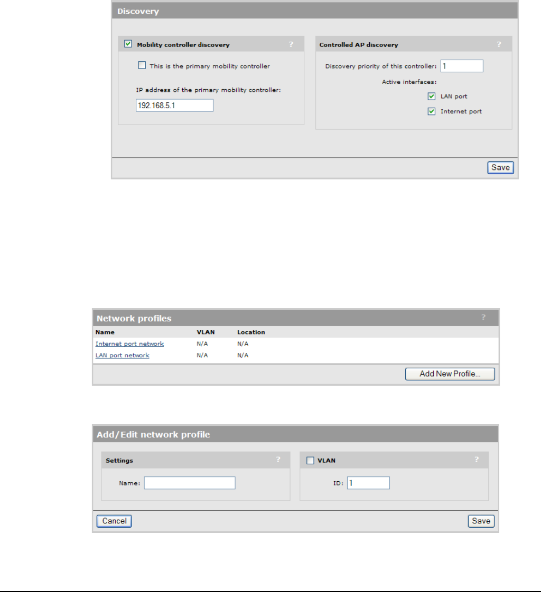541x592 pixels.
Task: Click the Name column header
Action: click(105, 332)
